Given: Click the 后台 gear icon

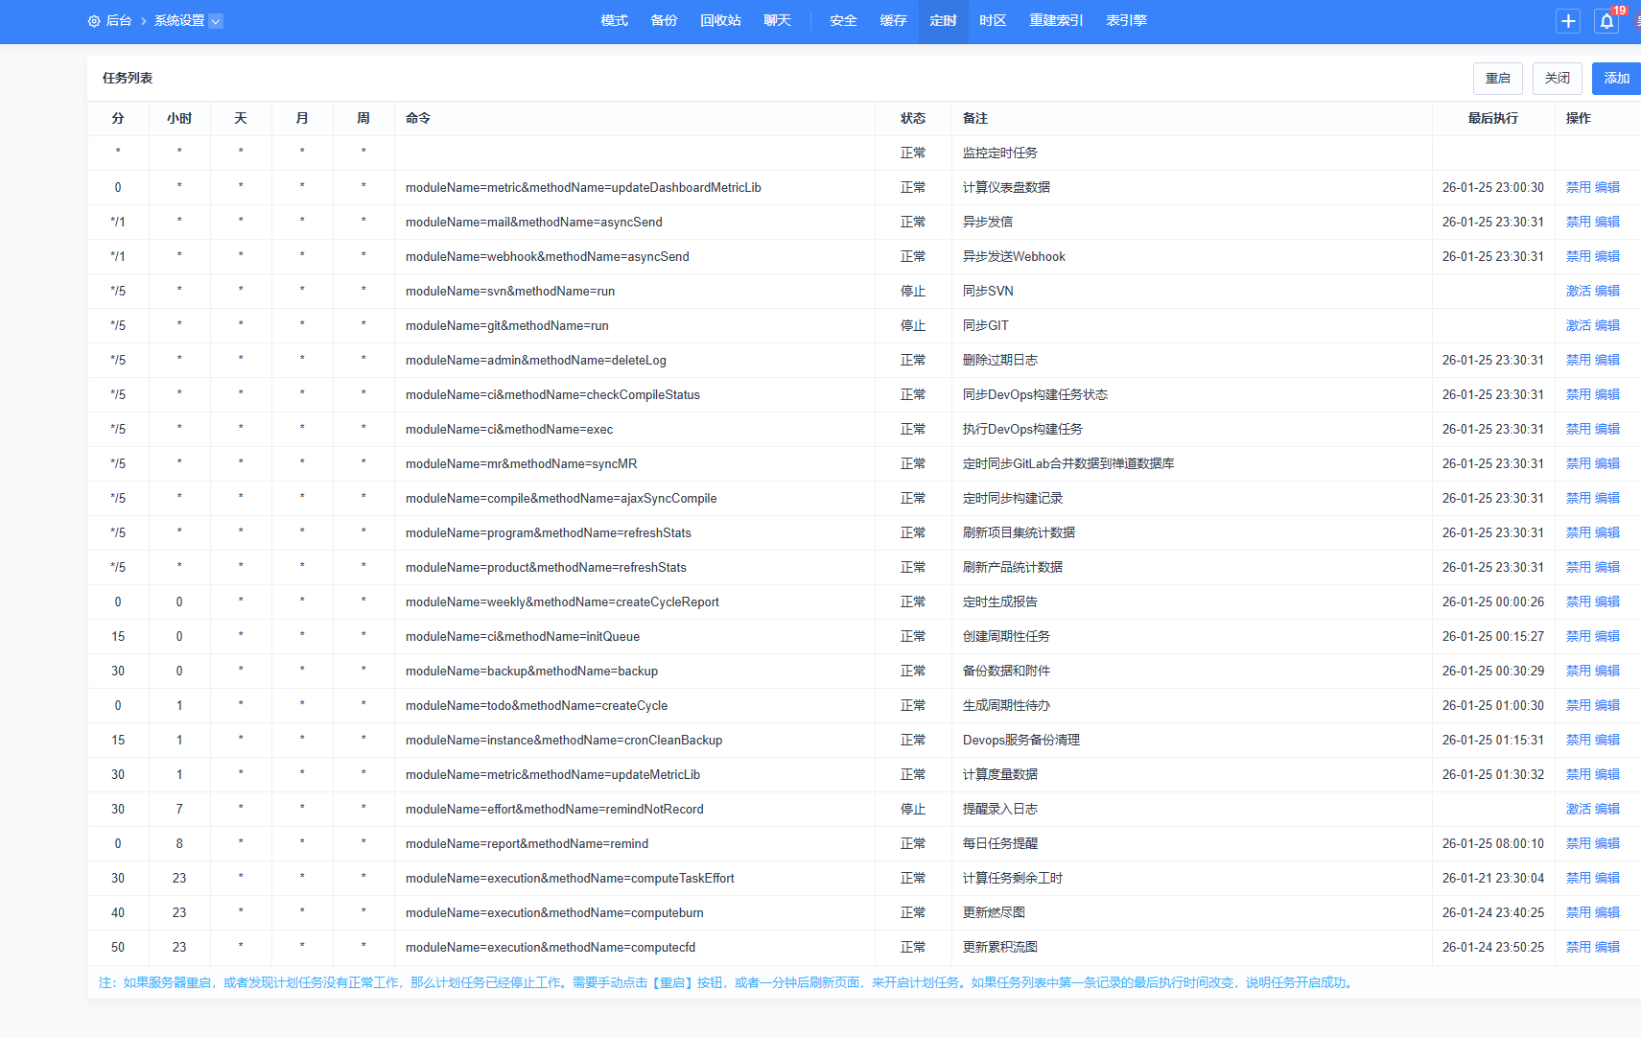Looking at the screenshot, I should click(94, 21).
